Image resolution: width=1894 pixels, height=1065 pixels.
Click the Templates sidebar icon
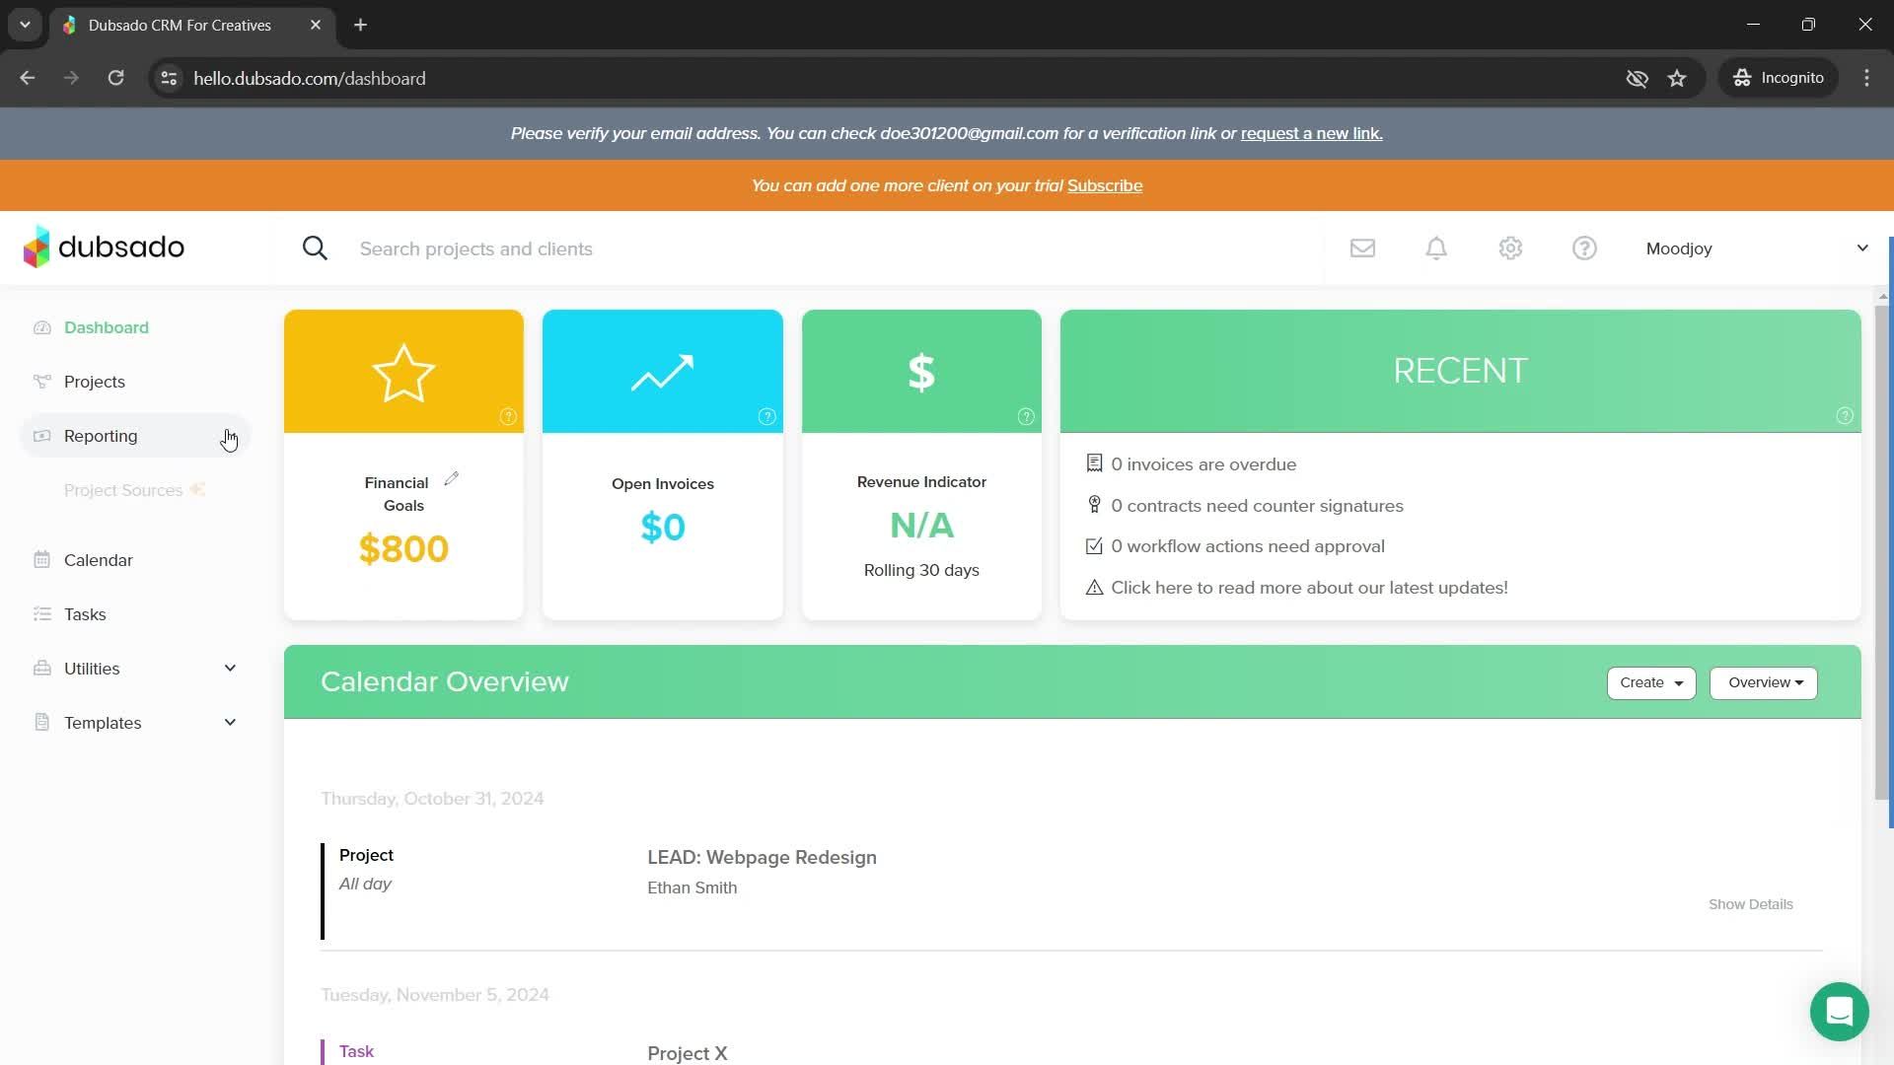41,723
